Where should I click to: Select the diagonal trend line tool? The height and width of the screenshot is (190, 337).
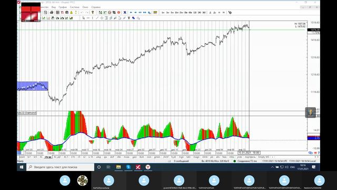coord(97,18)
